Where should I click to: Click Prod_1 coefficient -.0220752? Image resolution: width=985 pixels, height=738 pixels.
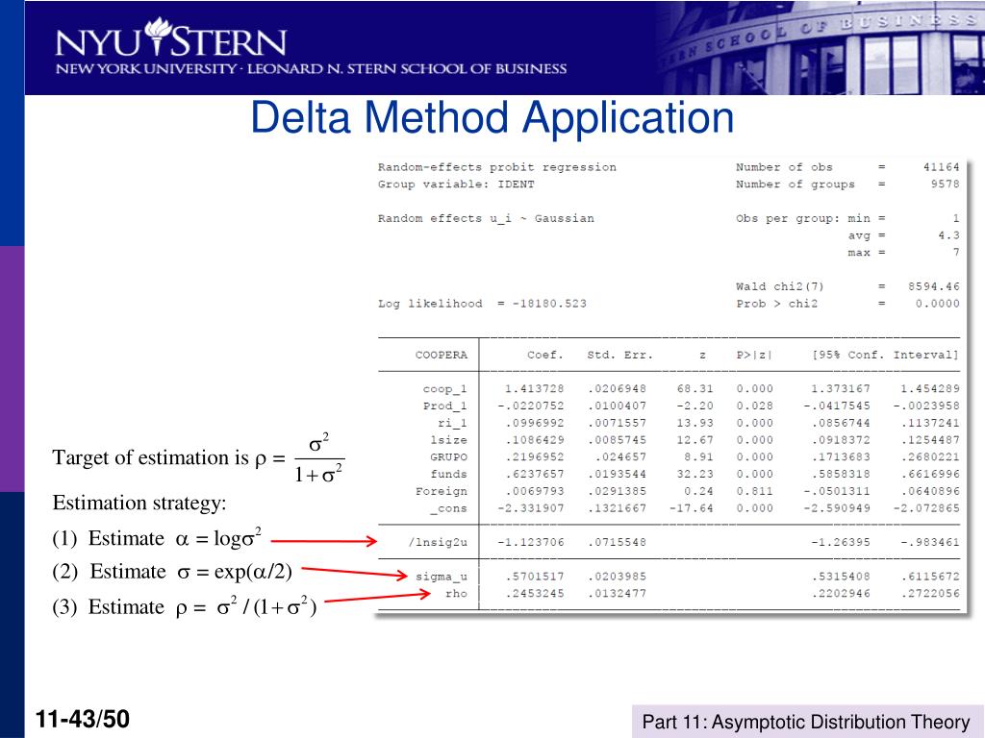(x=530, y=406)
